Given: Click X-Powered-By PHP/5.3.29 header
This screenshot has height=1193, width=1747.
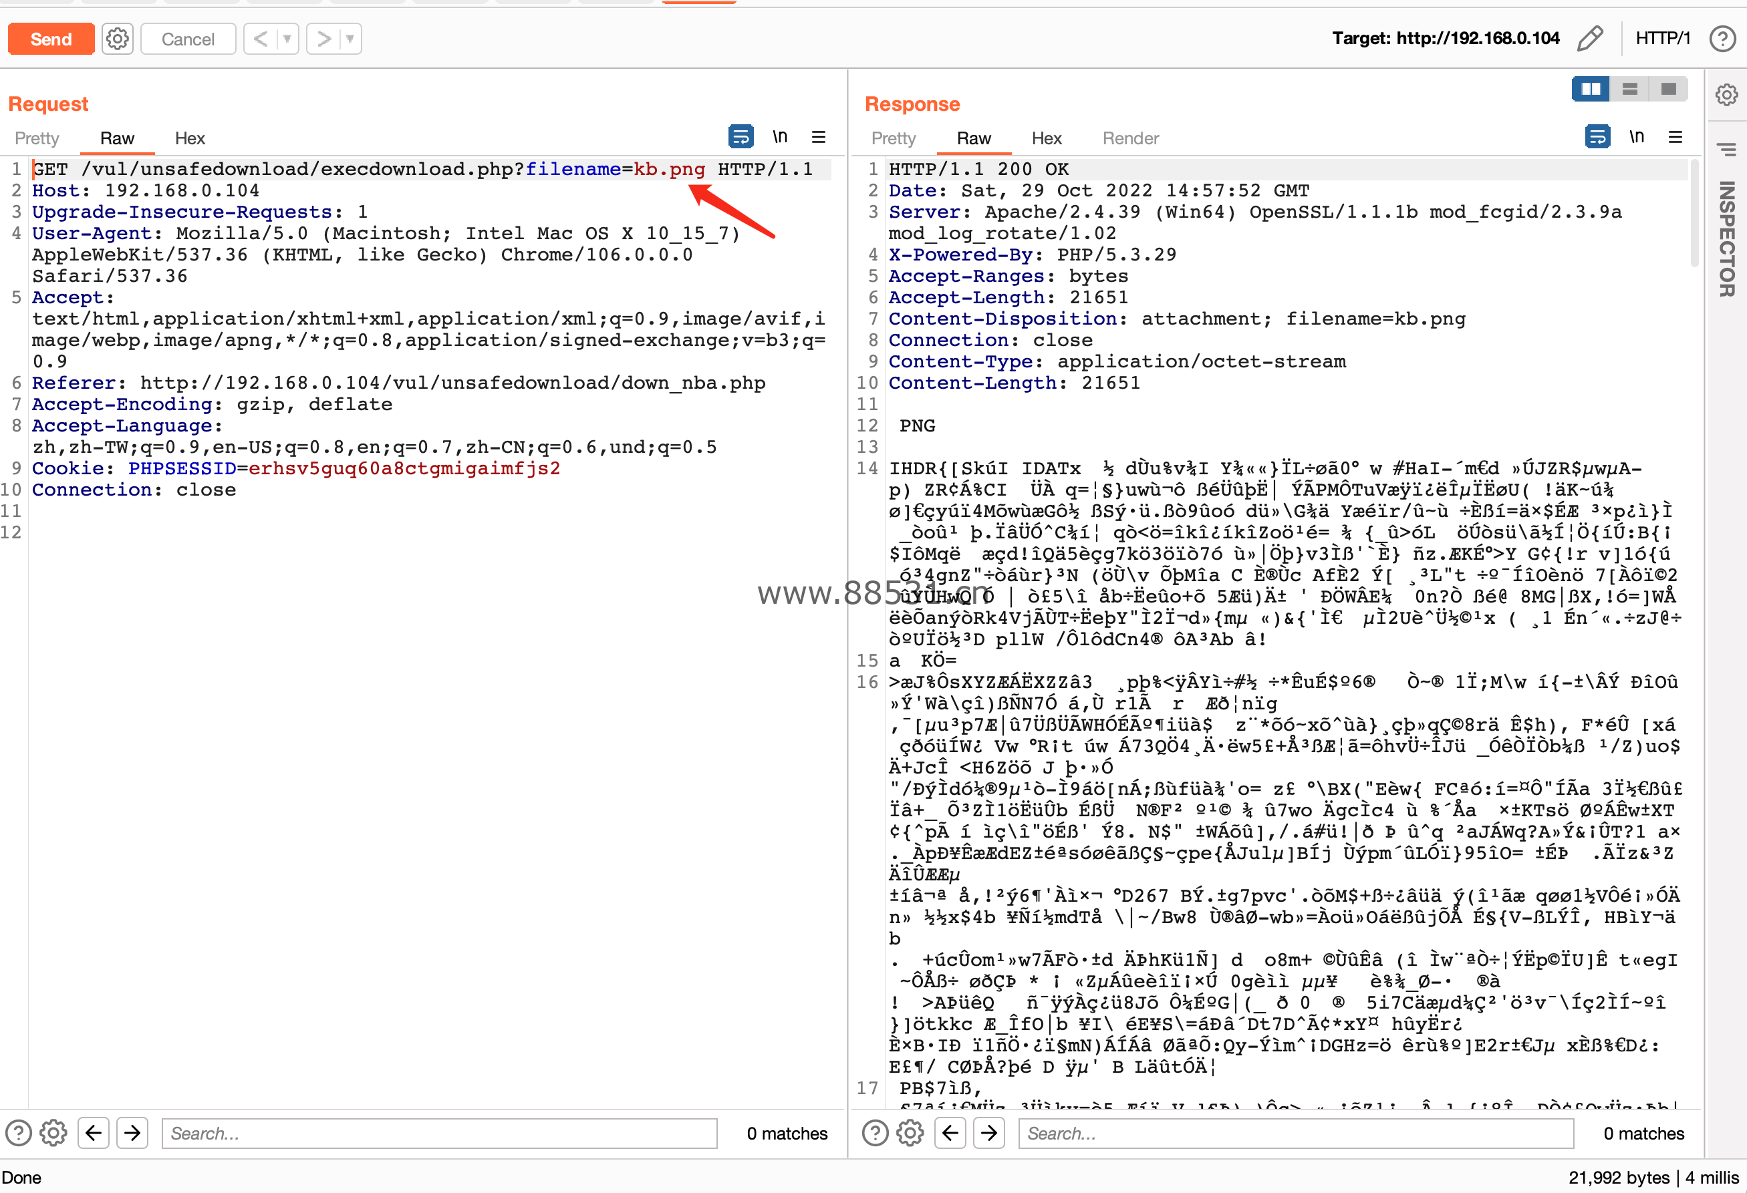Looking at the screenshot, I should coord(1032,254).
